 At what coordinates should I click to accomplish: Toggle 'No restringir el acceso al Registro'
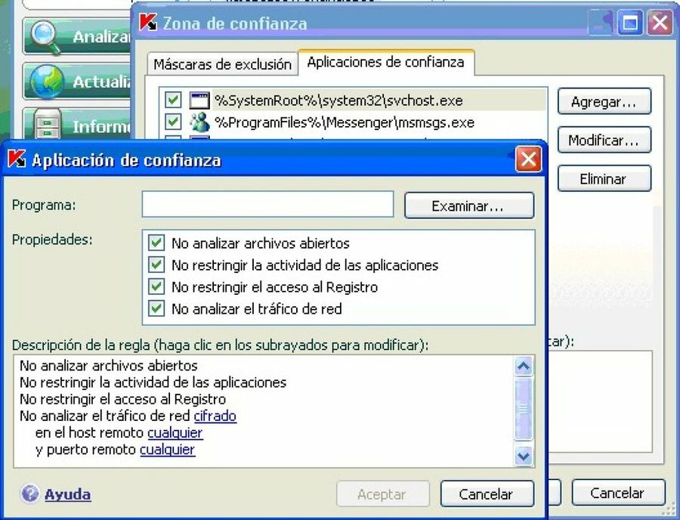pyautogui.click(x=156, y=286)
